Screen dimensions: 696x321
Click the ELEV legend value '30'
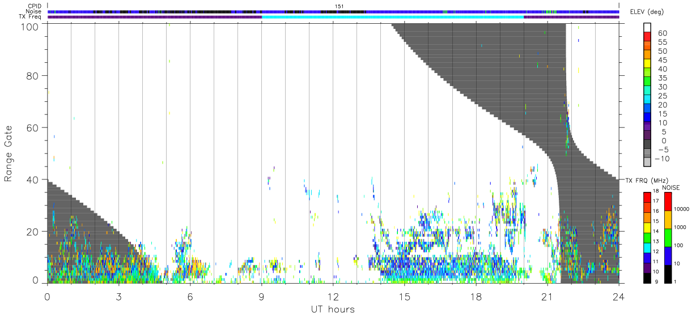pyautogui.click(x=662, y=87)
